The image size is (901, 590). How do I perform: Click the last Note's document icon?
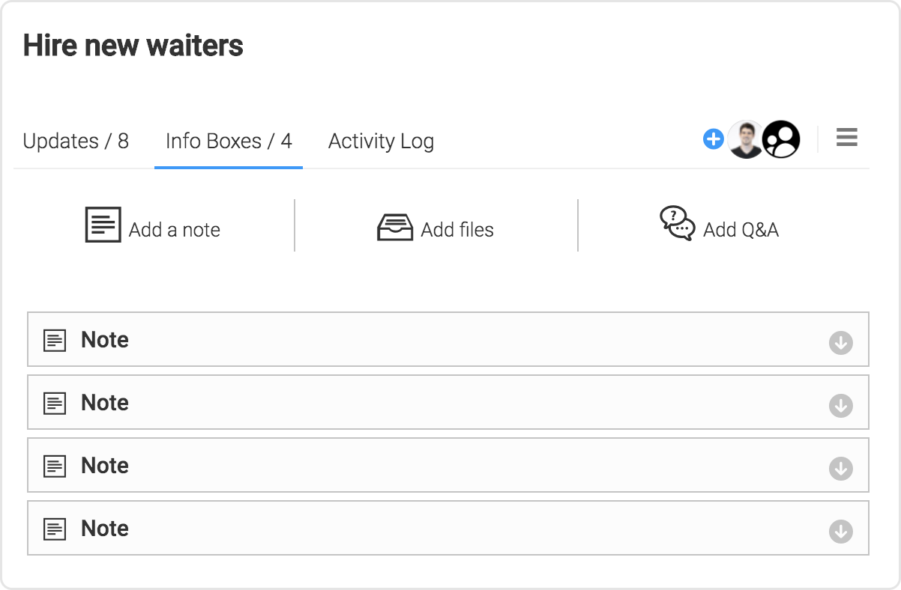click(55, 529)
